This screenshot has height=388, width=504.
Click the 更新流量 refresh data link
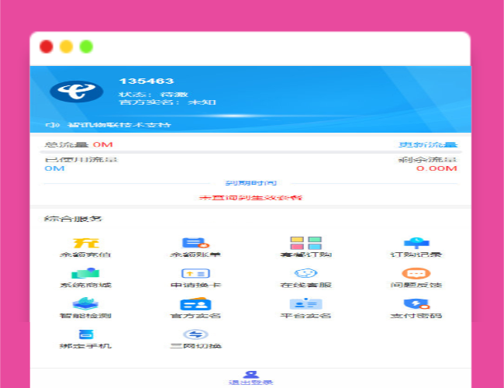coord(428,144)
